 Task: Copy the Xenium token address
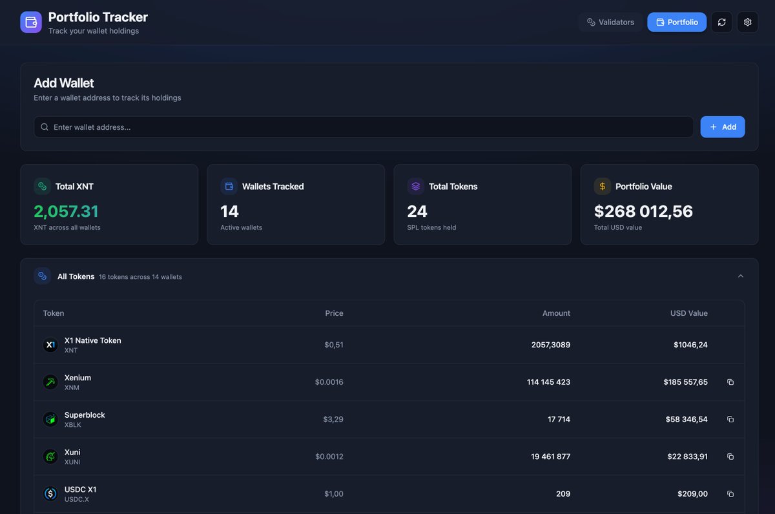(730, 382)
